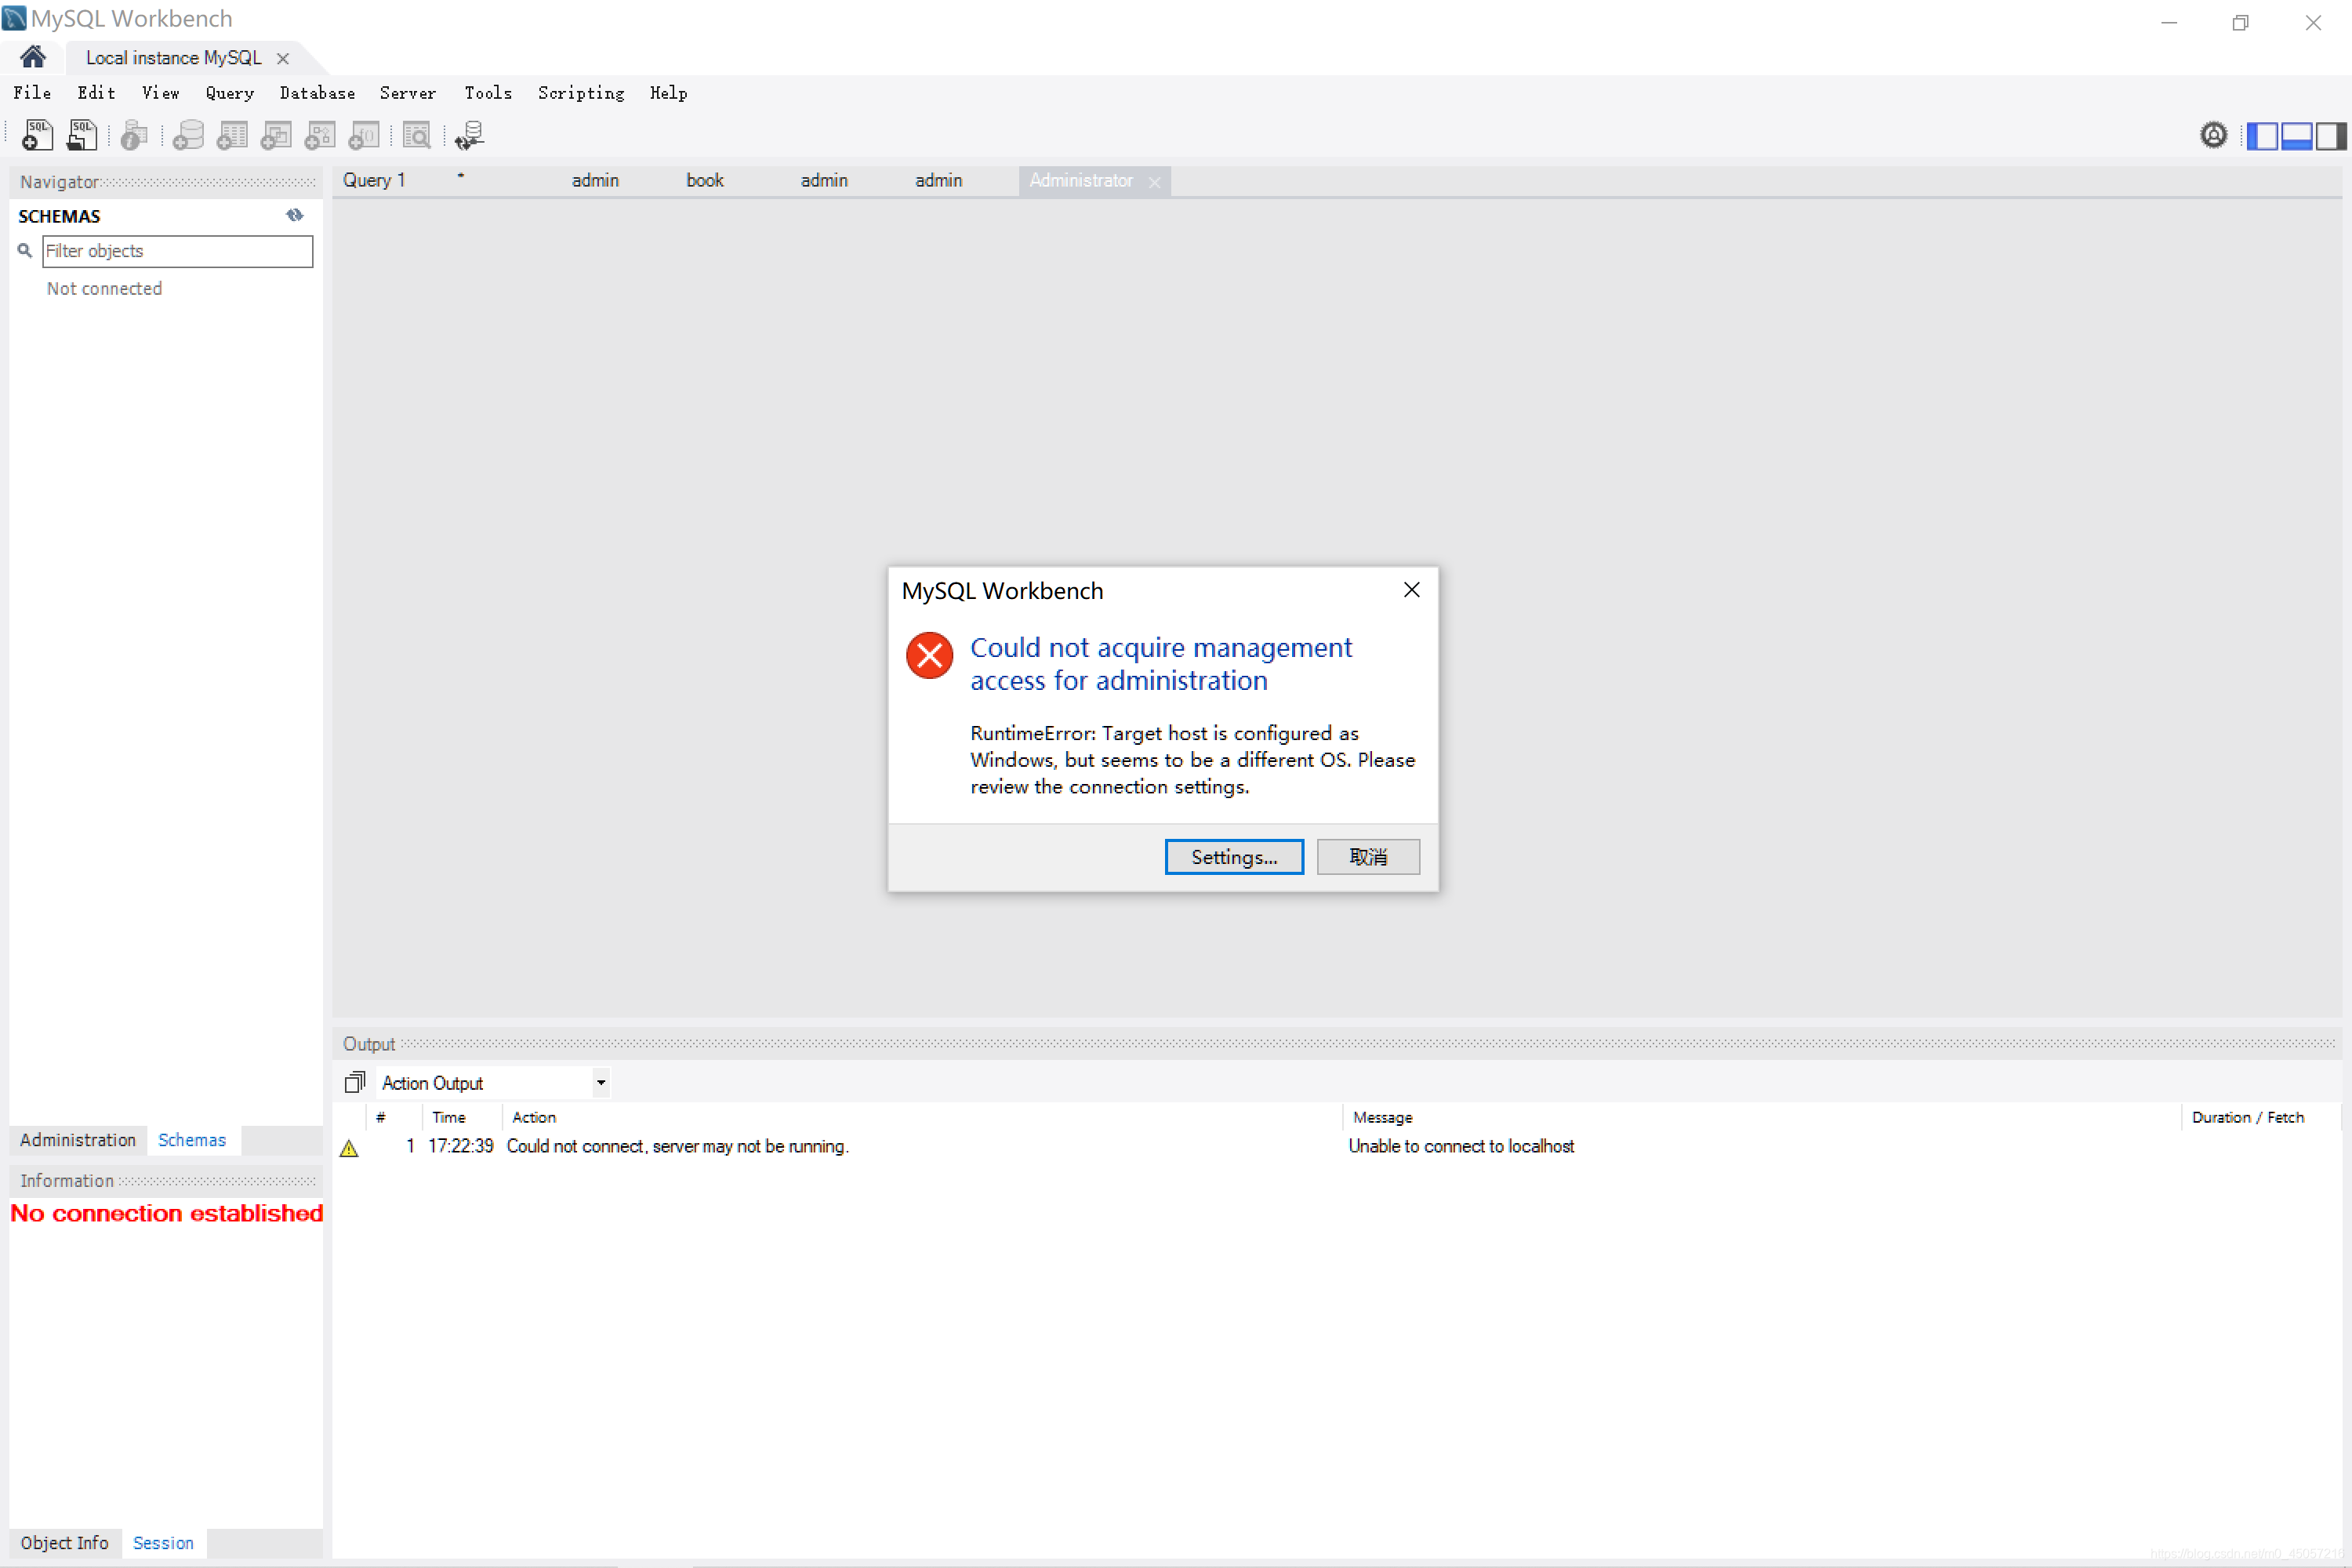Click the create new schema icon
Image resolution: width=2352 pixels, height=1568 pixels.
point(188,135)
